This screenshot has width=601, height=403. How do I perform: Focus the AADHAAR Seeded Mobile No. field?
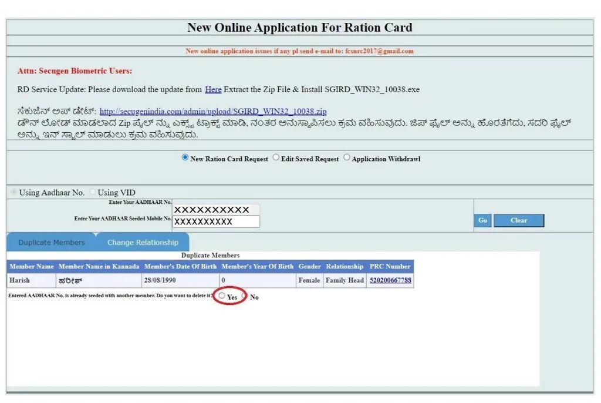click(216, 221)
